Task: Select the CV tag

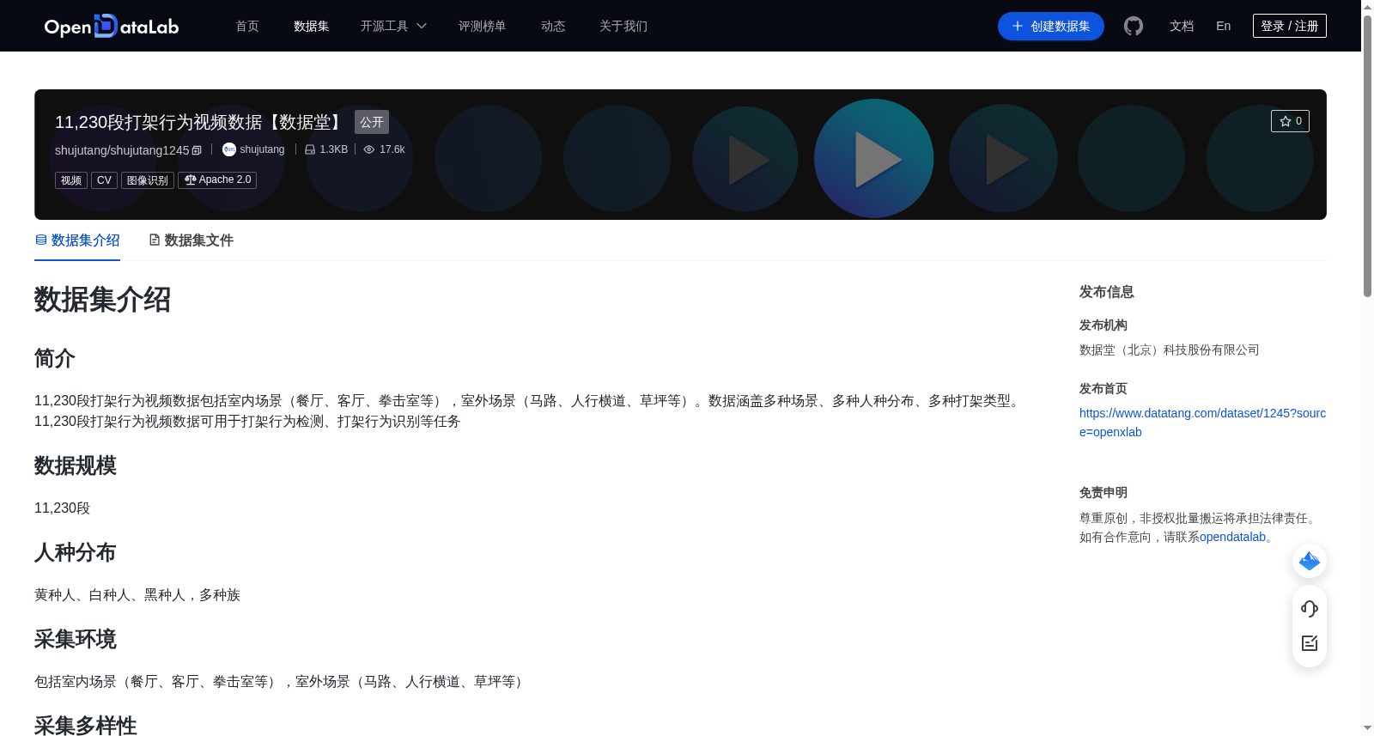Action: pyautogui.click(x=104, y=180)
